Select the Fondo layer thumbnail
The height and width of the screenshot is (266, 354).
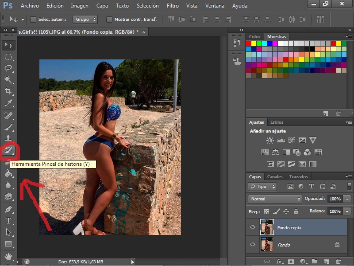click(x=267, y=244)
